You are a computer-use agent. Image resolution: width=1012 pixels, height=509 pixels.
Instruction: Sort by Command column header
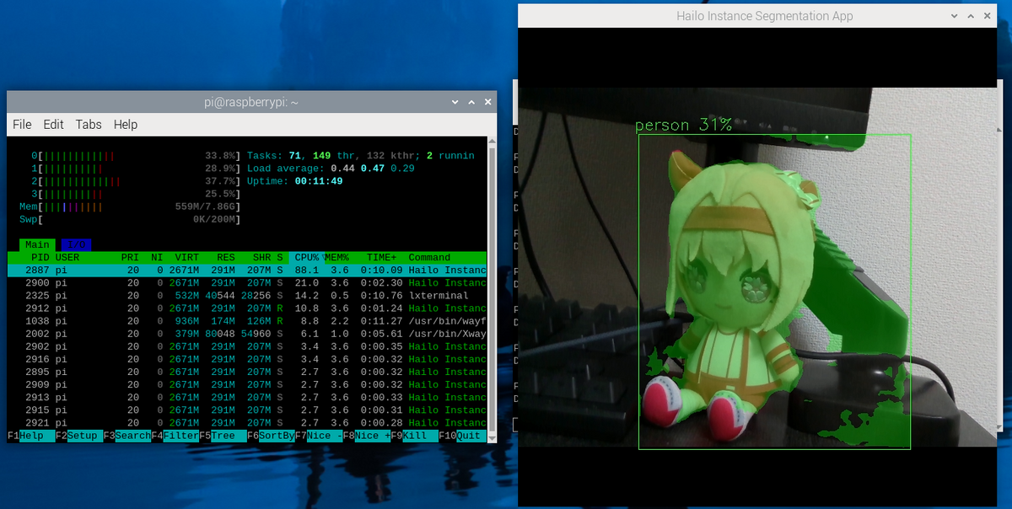coord(429,257)
